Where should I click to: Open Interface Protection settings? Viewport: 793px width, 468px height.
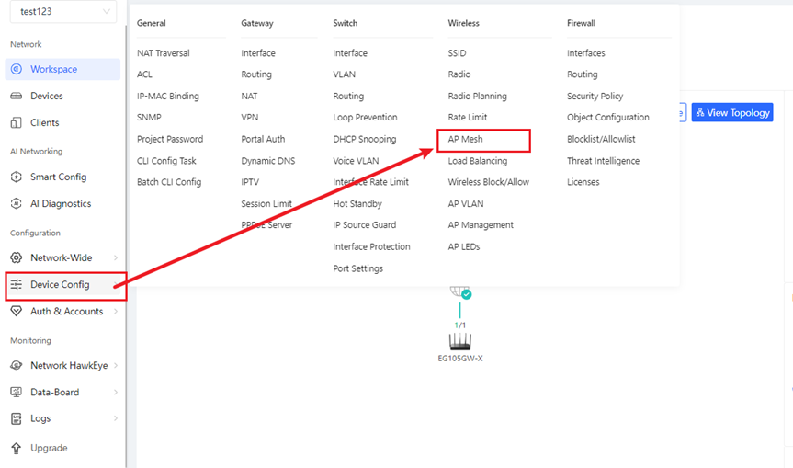pyautogui.click(x=372, y=246)
